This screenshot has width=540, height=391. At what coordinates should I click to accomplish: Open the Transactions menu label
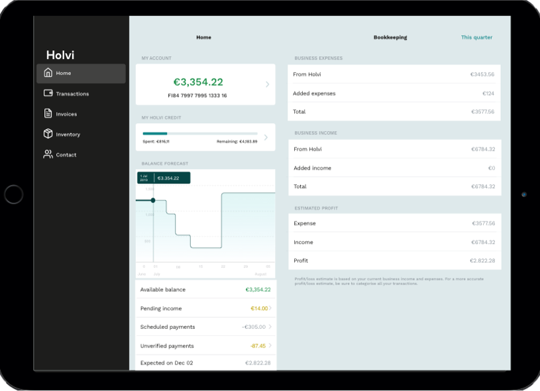72,93
